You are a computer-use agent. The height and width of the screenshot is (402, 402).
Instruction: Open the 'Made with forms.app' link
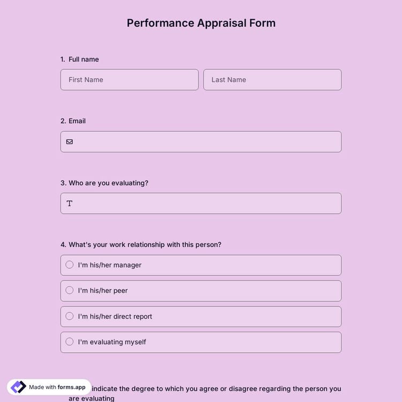[57, 387]
